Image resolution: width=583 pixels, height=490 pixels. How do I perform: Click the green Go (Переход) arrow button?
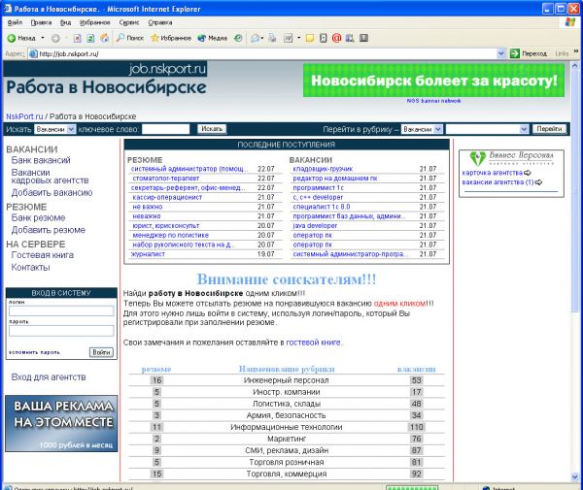point(529,53)
